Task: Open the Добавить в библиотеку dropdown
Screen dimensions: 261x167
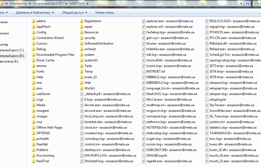Action: [x=35, y=13]
